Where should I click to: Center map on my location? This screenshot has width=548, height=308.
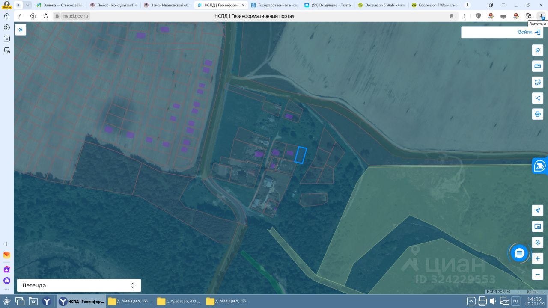tap(538, 210)
